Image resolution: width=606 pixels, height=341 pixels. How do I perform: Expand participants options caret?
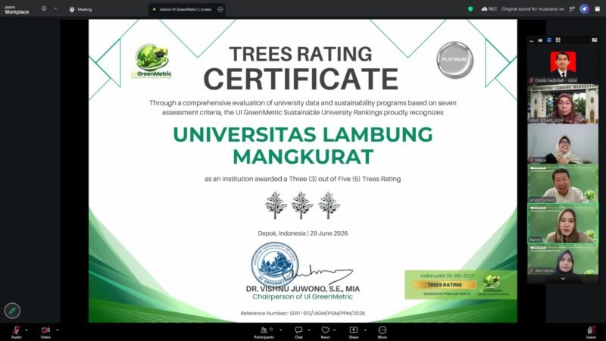click(x=280, y=330)
